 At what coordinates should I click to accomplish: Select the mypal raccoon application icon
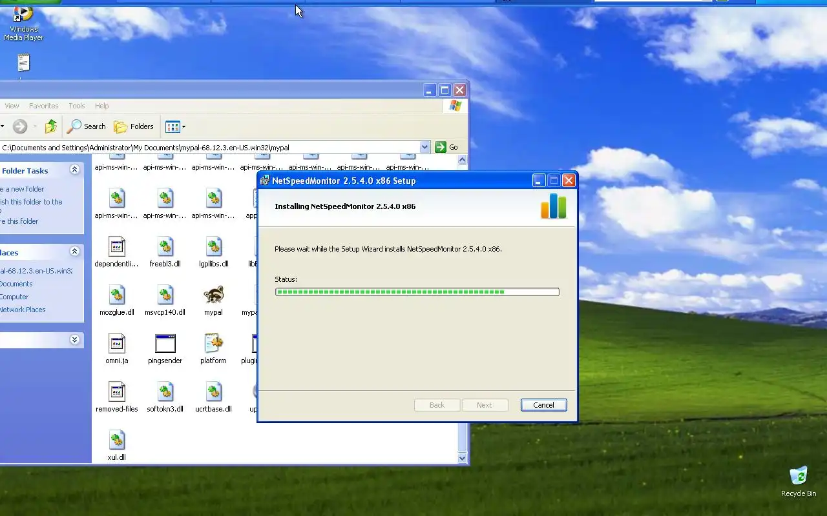213,295
